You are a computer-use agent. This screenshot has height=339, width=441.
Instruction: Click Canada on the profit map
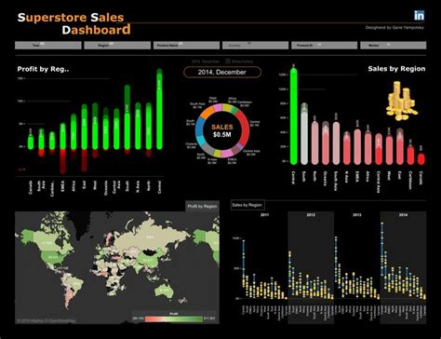47,242
